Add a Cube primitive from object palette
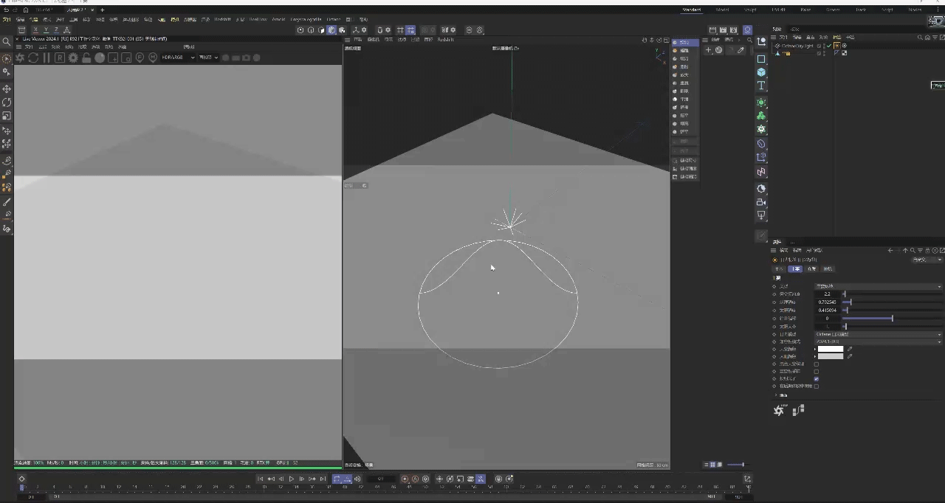The height and width of the screenshot is (503, 945). [x=761, y=72]
